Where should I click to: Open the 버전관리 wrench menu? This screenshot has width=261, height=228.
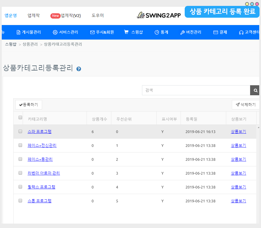pos(191,32)
